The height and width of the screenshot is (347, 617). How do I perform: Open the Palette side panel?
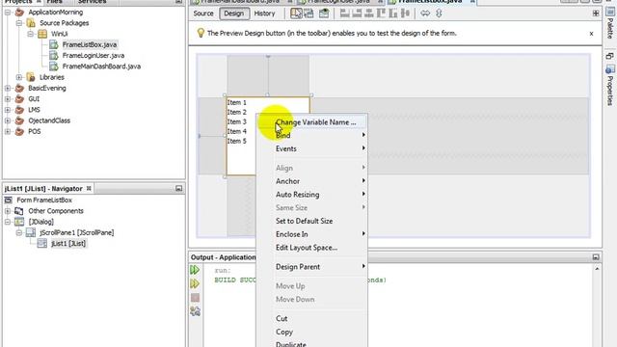coord(609,23)
